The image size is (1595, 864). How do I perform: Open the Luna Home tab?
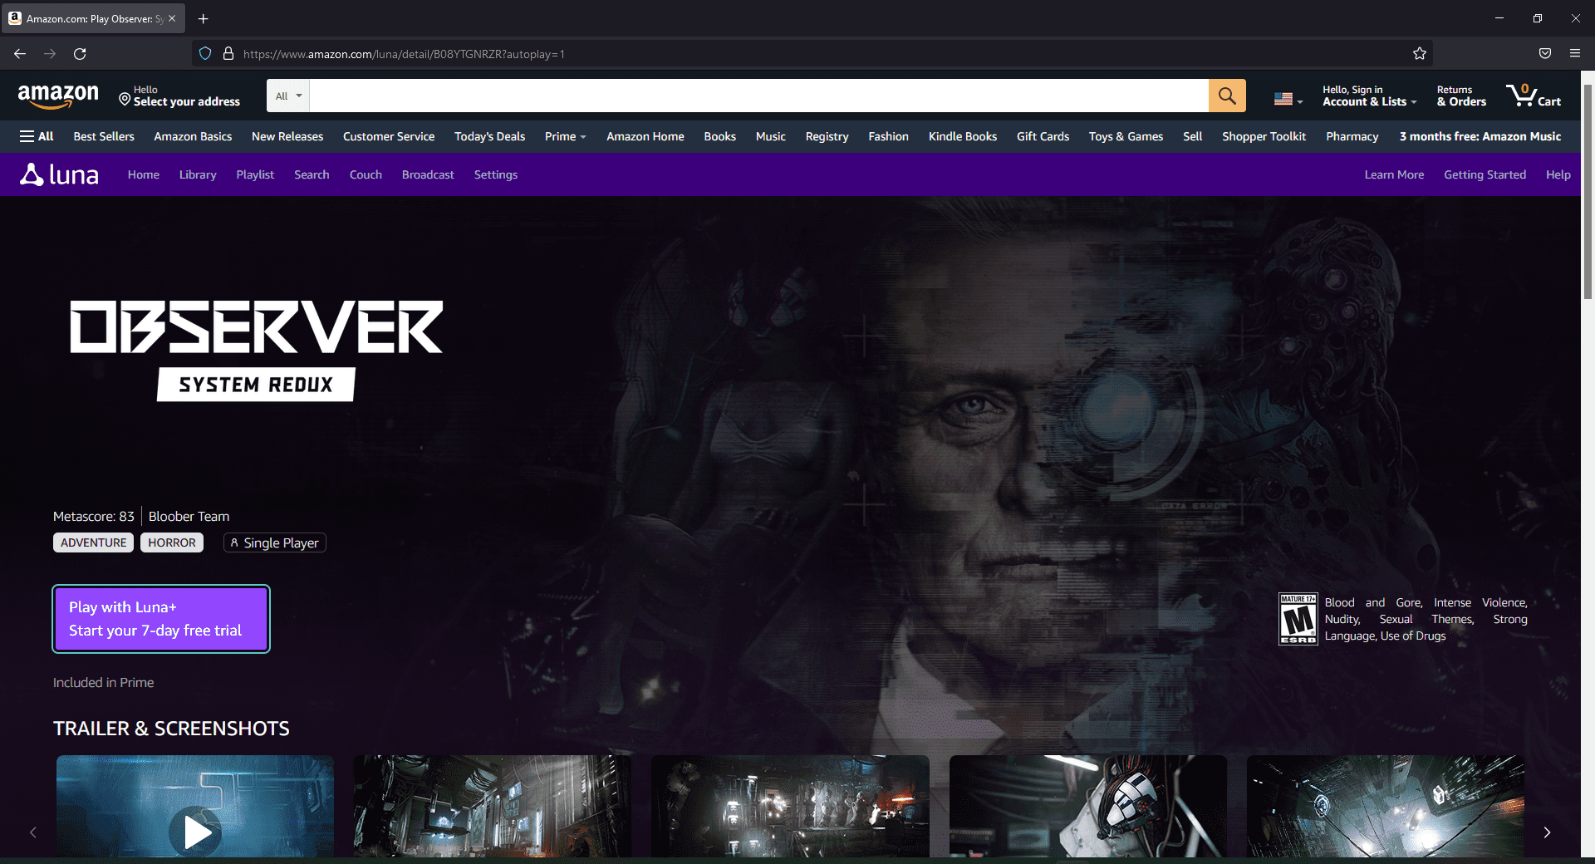pos(144,174)
